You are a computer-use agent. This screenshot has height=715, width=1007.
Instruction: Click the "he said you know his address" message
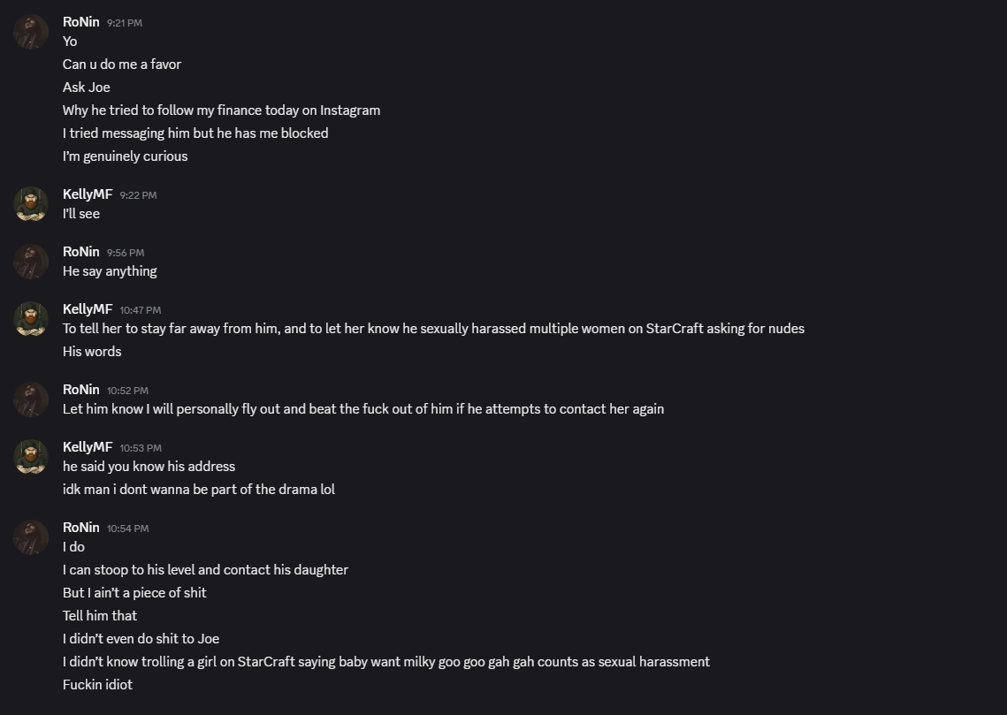(x=149, y=467)
